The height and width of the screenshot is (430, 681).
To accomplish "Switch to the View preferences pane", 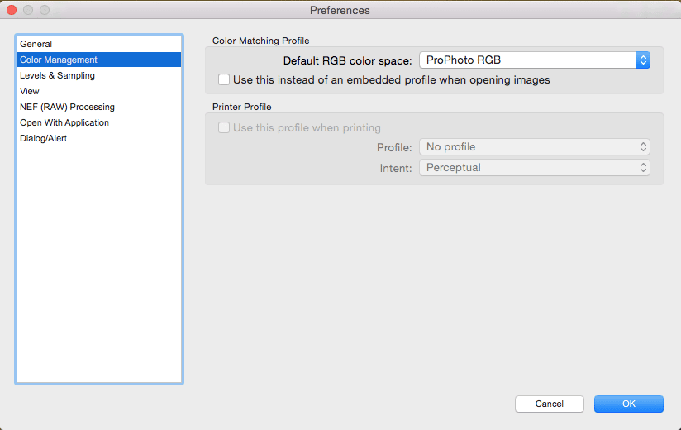I will coord(30,91).
